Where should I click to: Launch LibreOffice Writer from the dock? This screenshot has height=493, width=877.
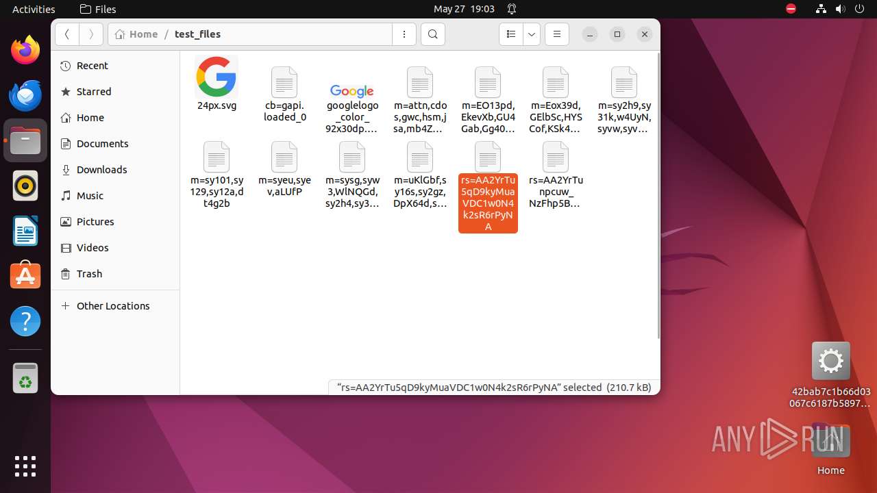click(25, 231)
